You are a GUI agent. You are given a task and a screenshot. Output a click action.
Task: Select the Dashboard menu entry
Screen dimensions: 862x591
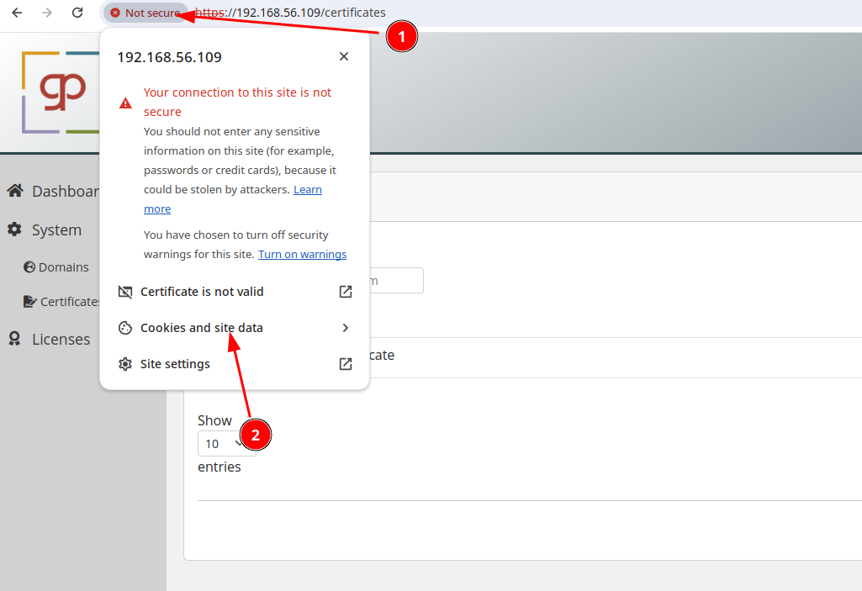tap(62, 191)
